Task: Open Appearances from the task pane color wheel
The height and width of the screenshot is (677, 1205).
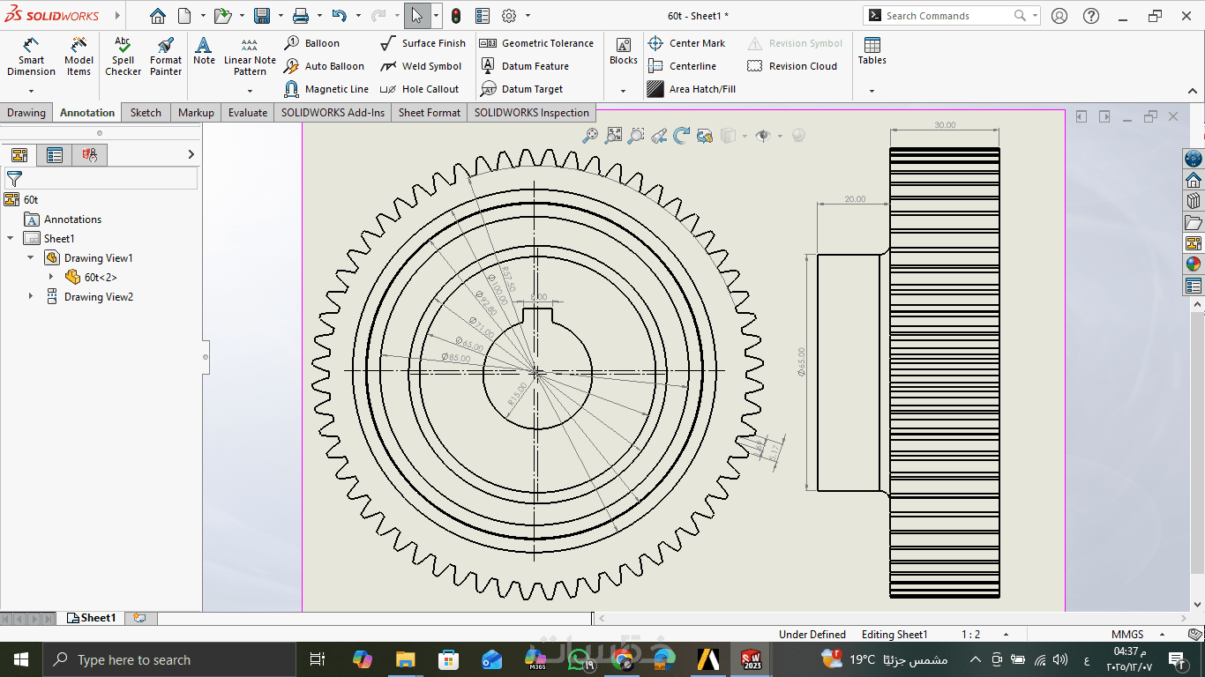Action: tap(1193, 264)
